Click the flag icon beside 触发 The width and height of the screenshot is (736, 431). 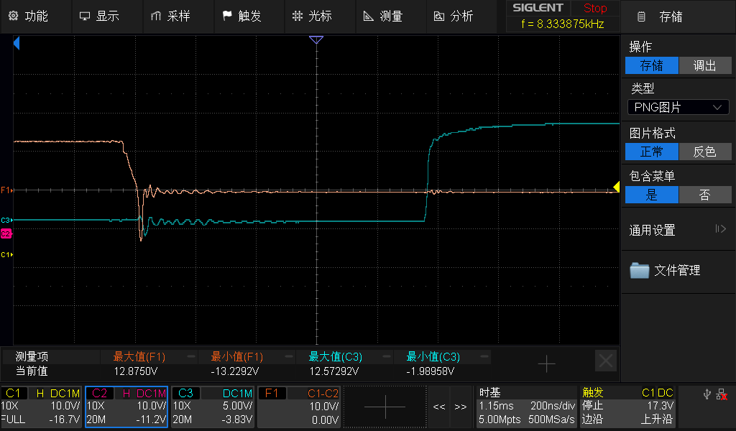click(x=226, y=16)
